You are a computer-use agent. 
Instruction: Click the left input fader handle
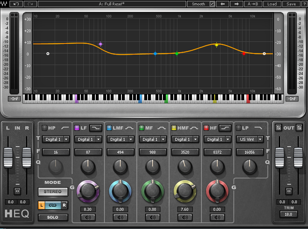(8, 157)
